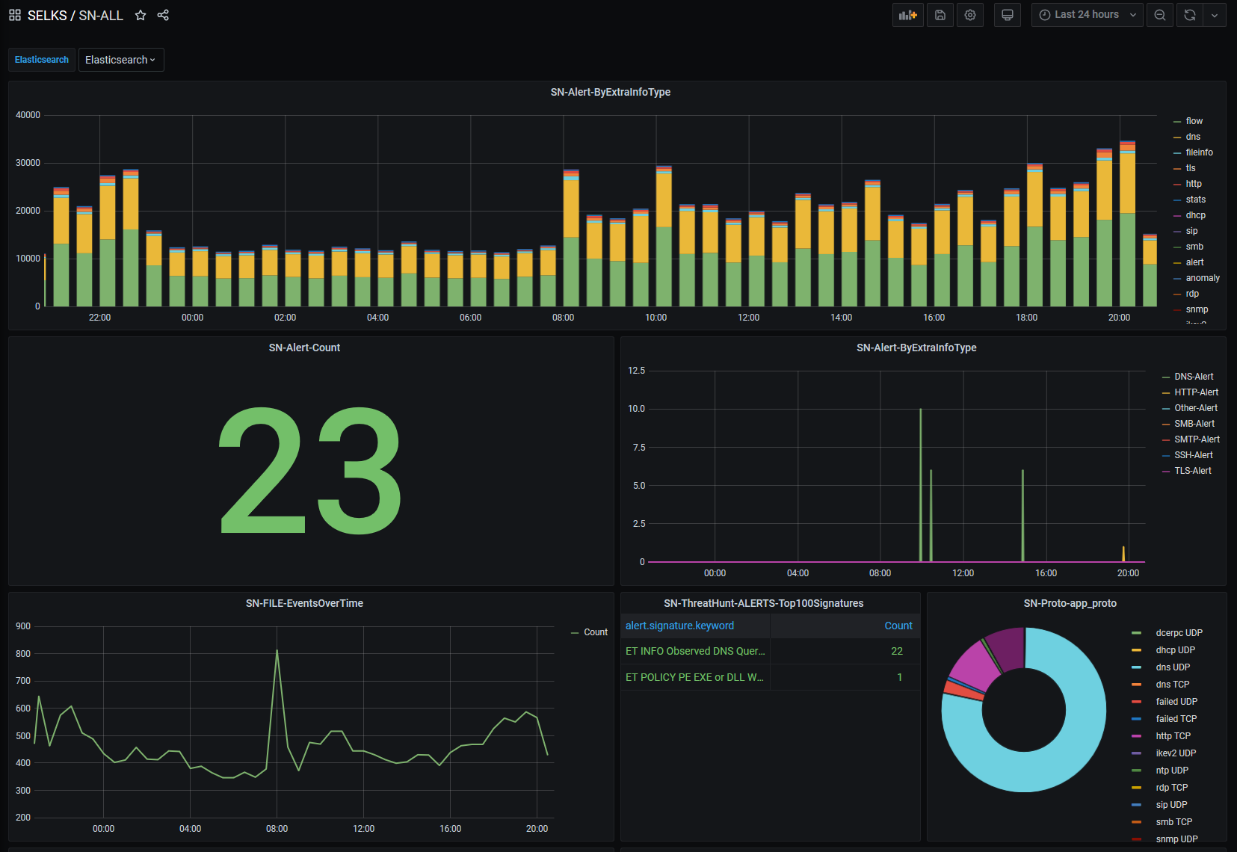Toggle the dhcp UDP pie legend entry
Image resolution: width=1237 pixels, height=852 pixels.
(1175, 650)
